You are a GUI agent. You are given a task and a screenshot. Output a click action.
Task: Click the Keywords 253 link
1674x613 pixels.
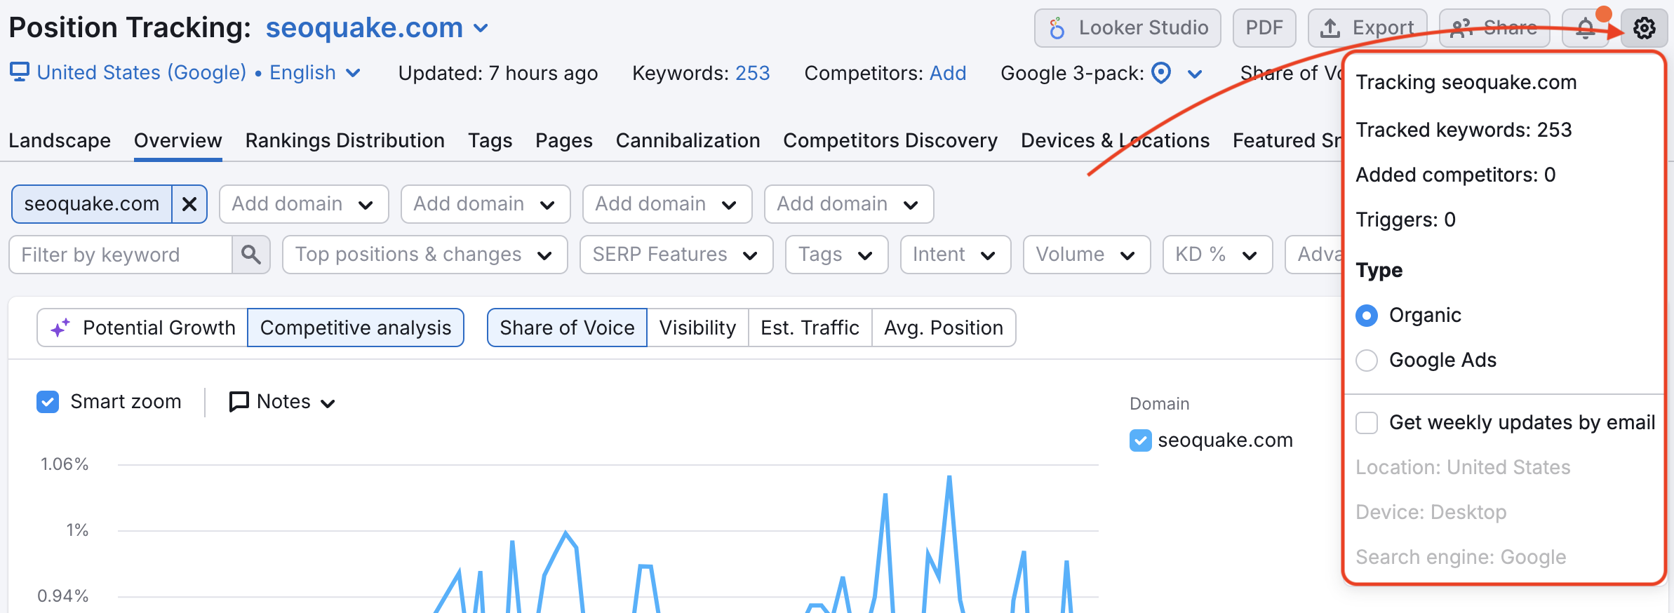pos(753,73)
